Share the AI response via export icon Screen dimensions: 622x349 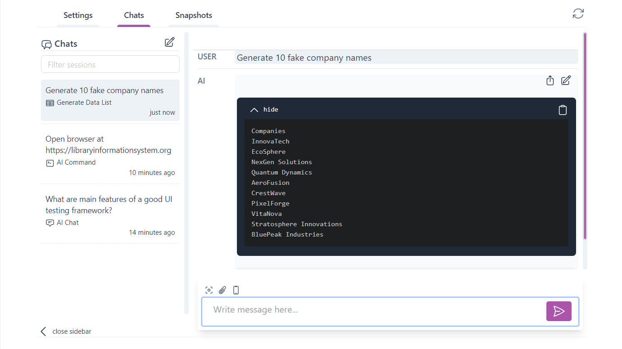coord(550,81)
